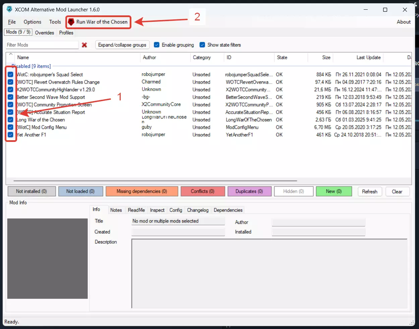Click the Clear button
Viewport: 419px width, 329px height.
coord(397,192)
